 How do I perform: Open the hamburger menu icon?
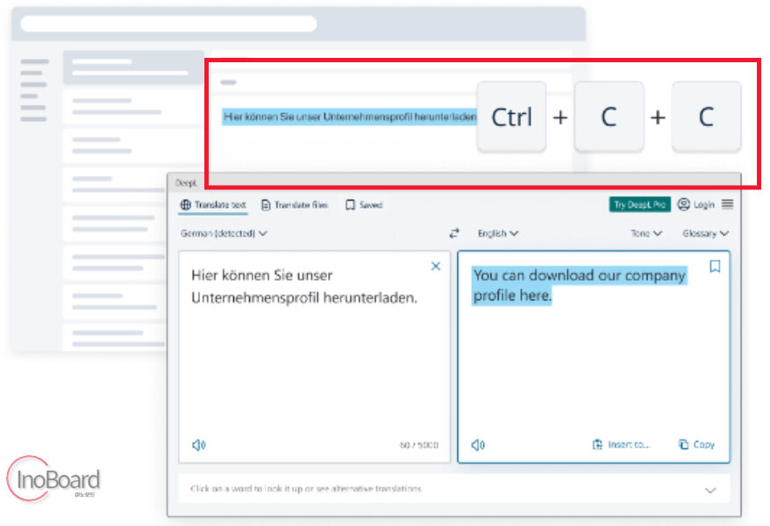[x=727, y=204]
